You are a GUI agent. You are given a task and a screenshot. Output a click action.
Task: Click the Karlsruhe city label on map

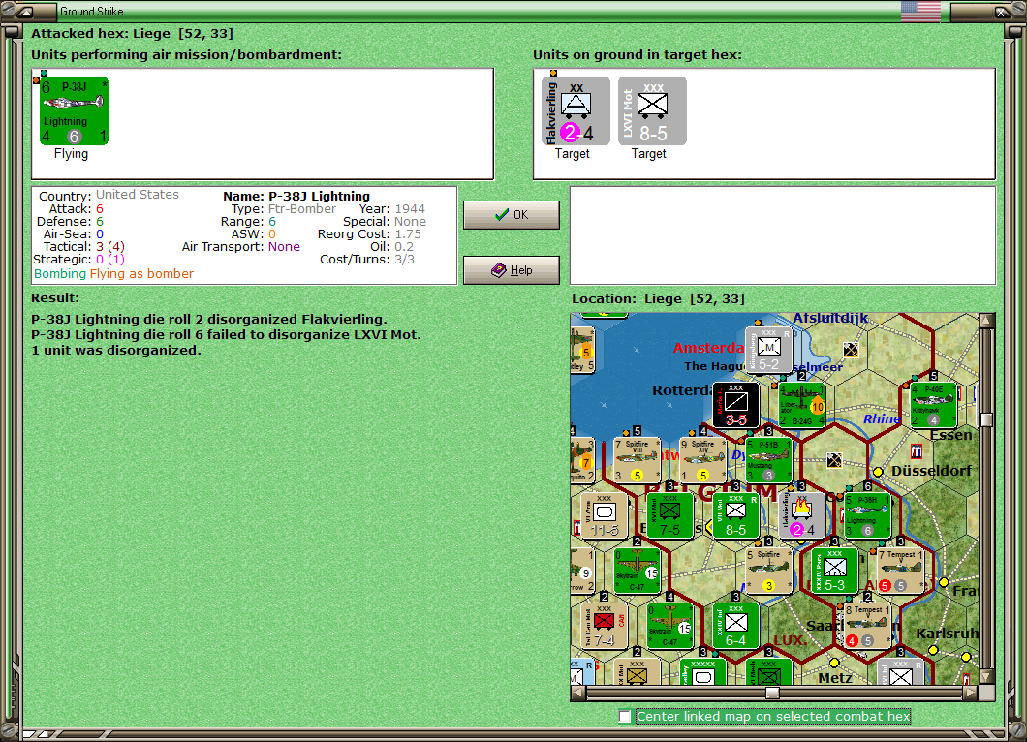tap(947, 634)
